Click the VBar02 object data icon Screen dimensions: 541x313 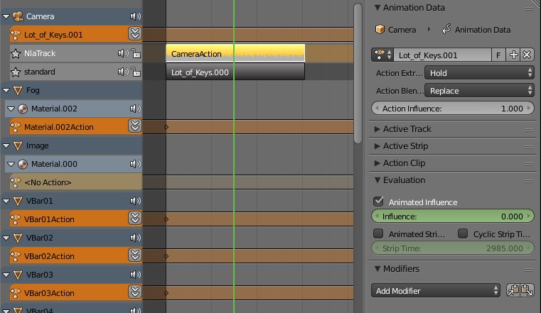click(18, 238)
